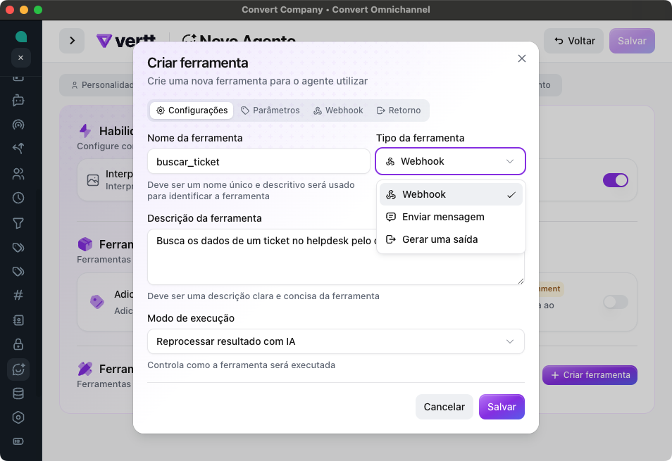Click the forward-arrows routing sidebar icon
The height and width of the screenshot is (461, 672).
pos(18,149)
